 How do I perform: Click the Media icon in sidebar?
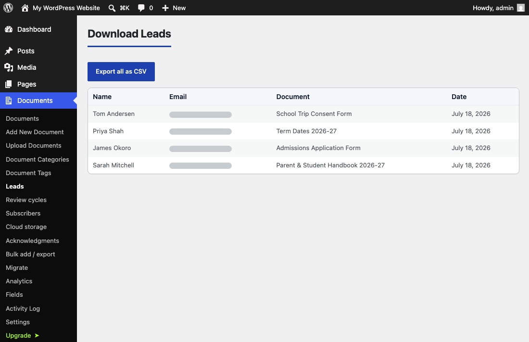point(9,67)
